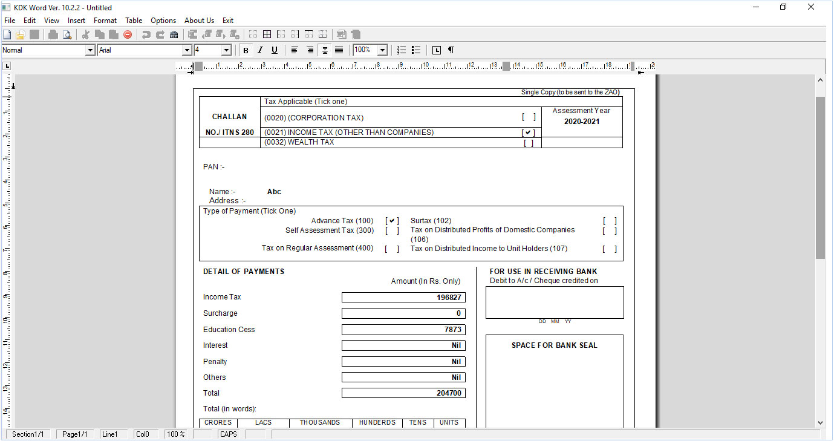This screenshot has width=834, height=441.
Task: Apply all borders with the solid grid icon
Action: [267, 34]
